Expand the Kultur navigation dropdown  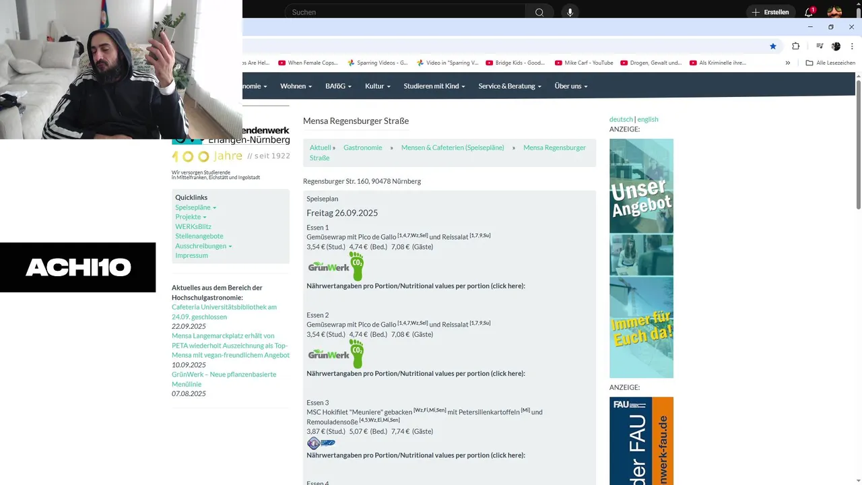[x=378, y=86]
